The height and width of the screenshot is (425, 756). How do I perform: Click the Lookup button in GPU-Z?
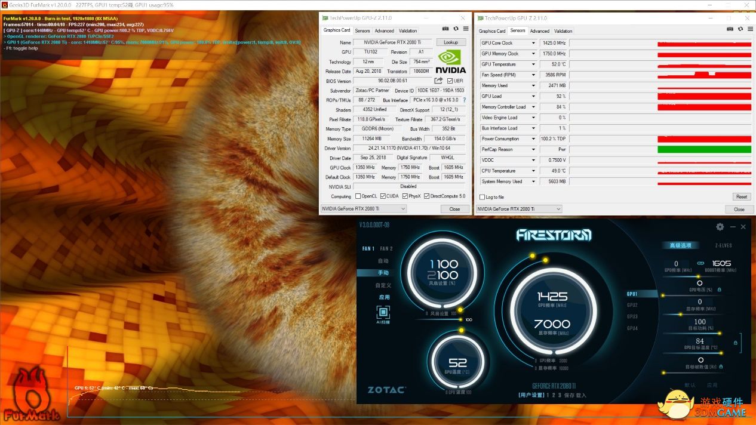coord(451,42)
